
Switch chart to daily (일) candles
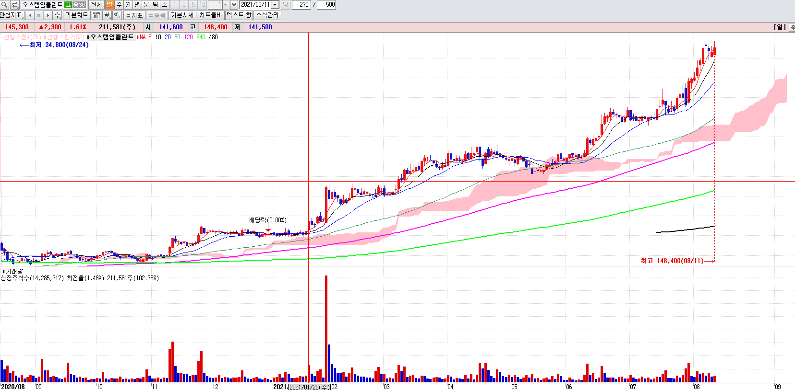(109, 5)
